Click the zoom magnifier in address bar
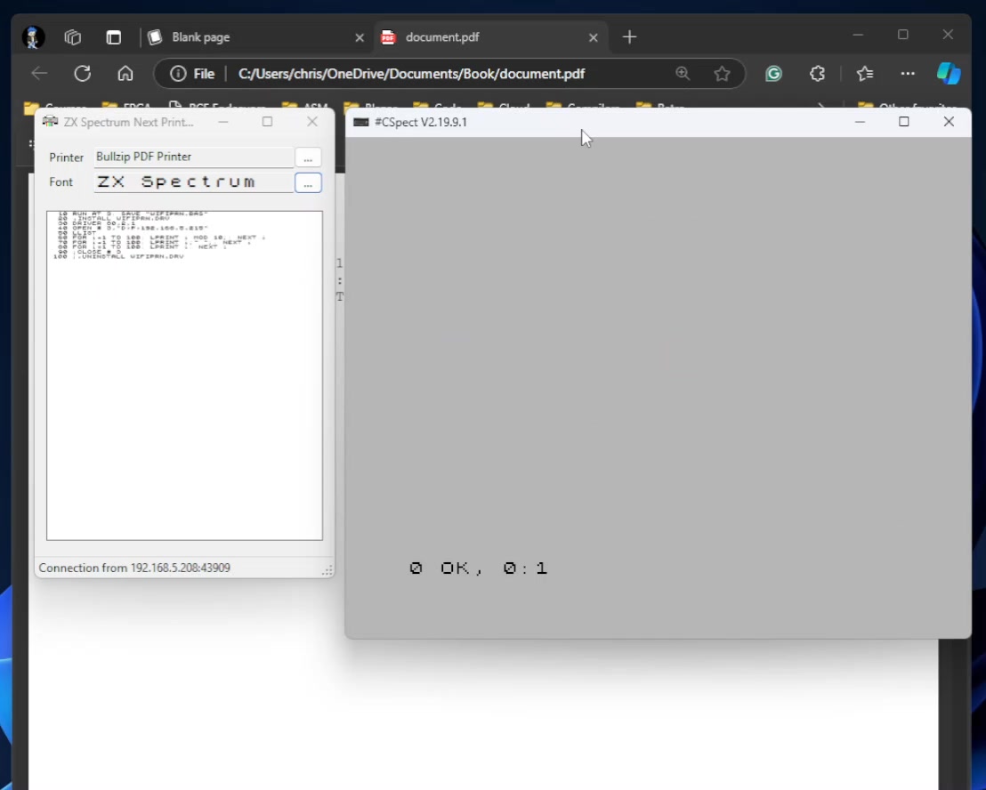The height and width of the screenshot is (790, 986). [683, 74]
